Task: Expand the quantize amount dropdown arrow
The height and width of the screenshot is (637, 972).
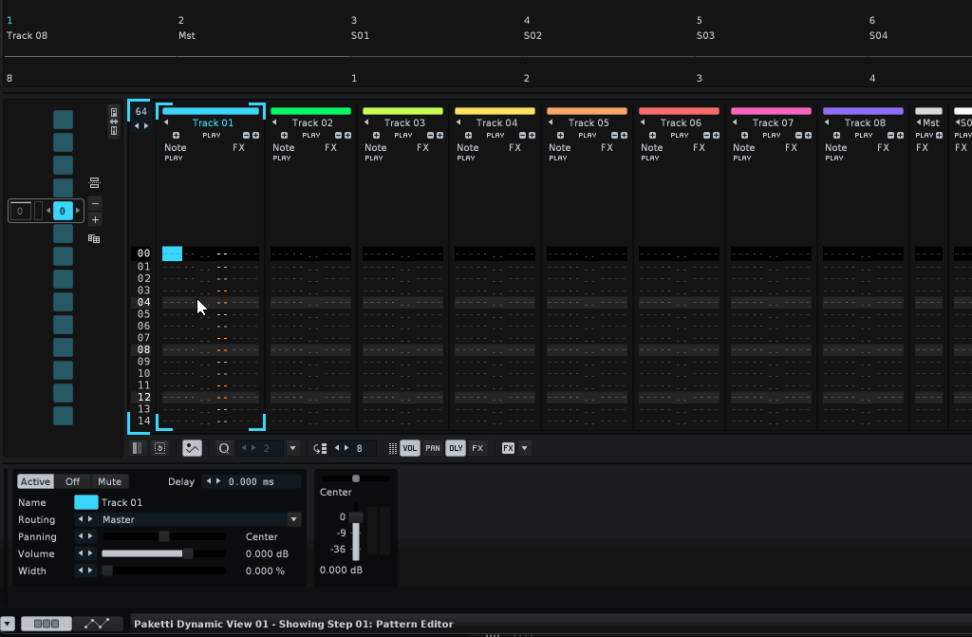Action: [x=292, y=448]
